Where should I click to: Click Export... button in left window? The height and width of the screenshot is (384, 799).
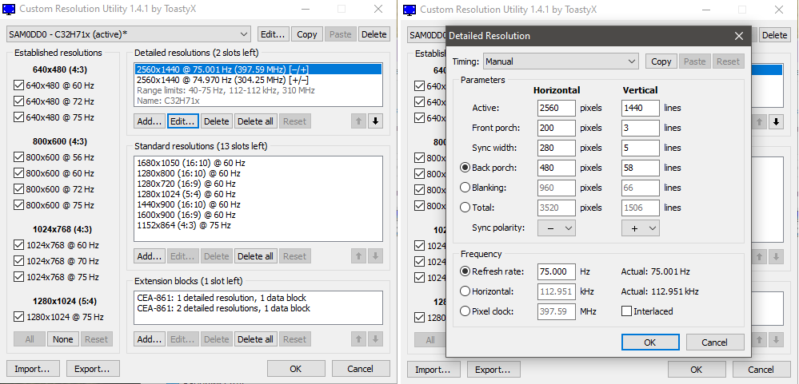pos(92,370)
